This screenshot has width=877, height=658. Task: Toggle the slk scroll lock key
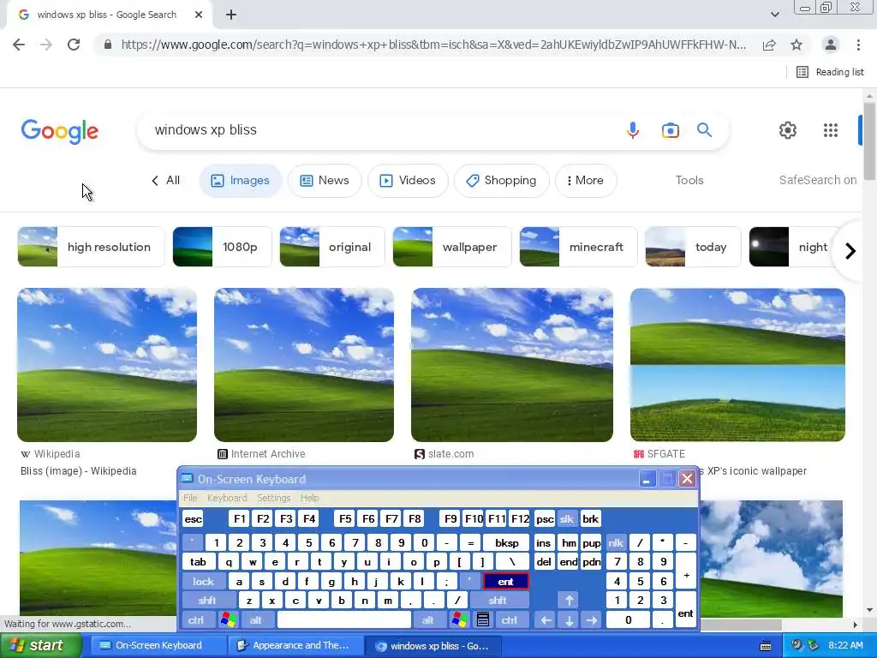[x=567, y=519]
